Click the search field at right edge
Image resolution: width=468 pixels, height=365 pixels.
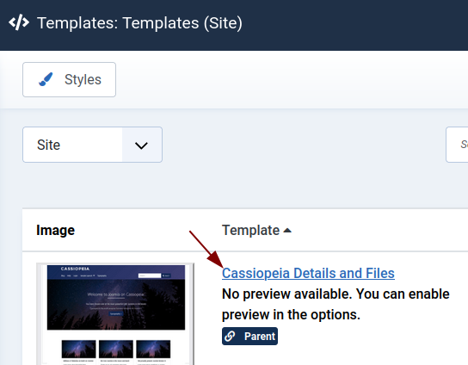(457, 145)
